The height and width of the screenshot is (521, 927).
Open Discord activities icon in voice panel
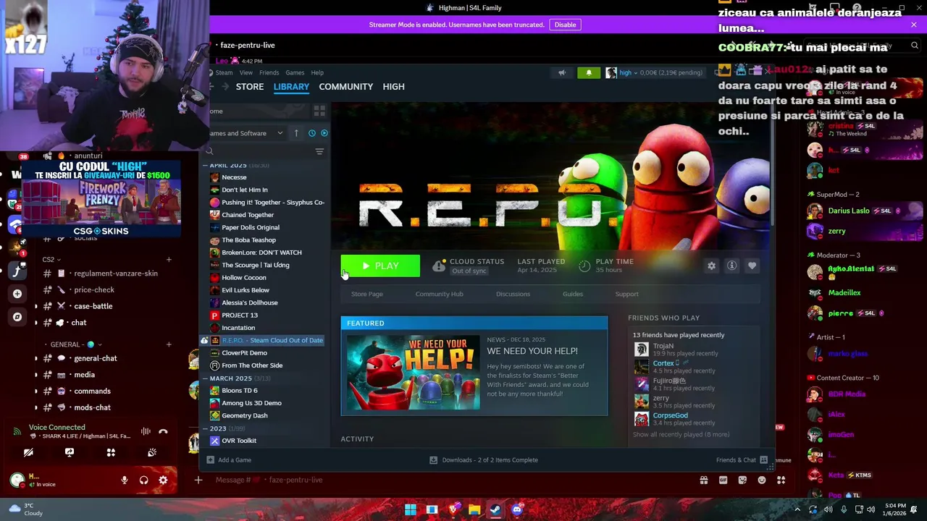[x=111, y=452]
